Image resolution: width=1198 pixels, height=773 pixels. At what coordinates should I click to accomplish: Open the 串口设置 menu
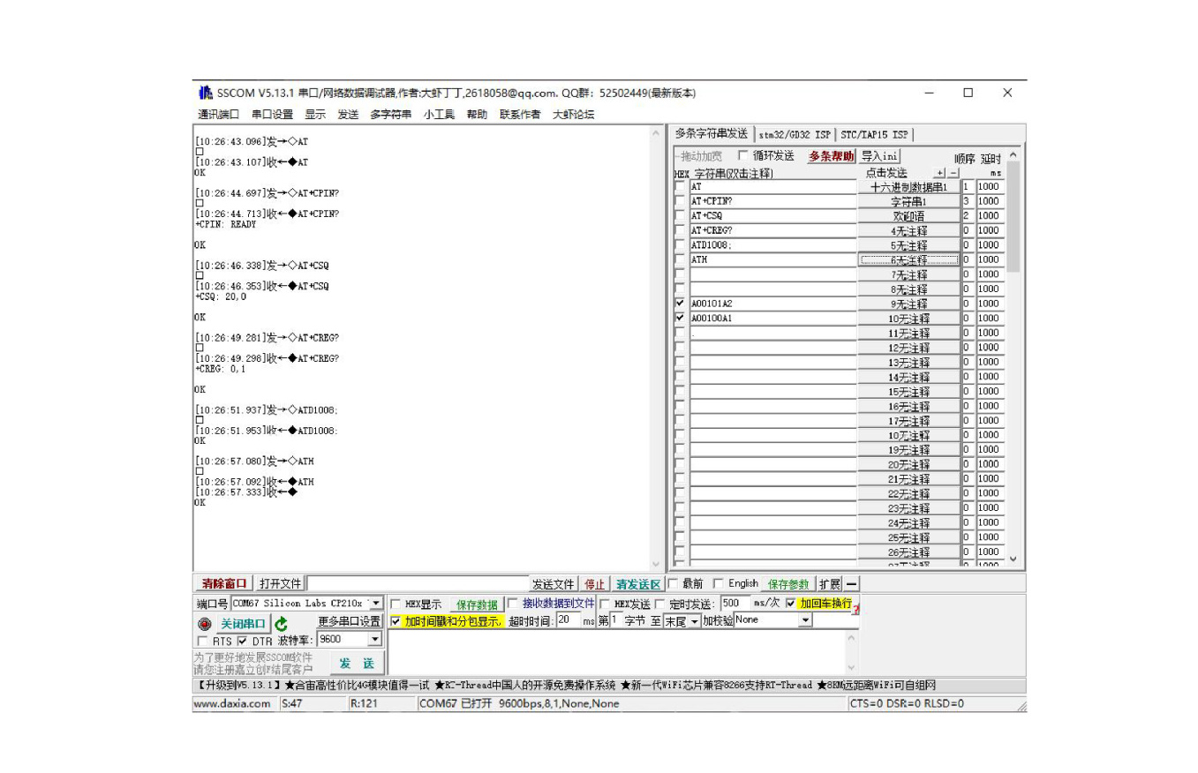[272, 115]
